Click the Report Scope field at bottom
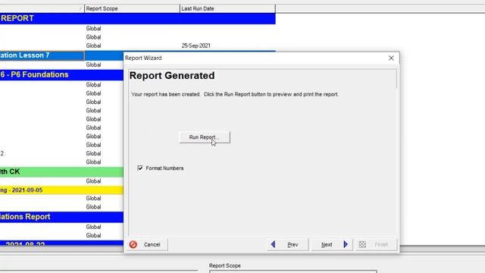Image resolution: width=485 pixels, height=273 pixels. click(293, 271)
